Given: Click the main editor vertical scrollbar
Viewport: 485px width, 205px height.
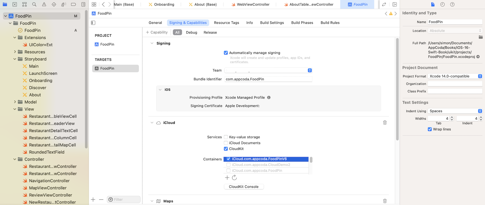Looking at the screenshot, I should pos(397,89).
